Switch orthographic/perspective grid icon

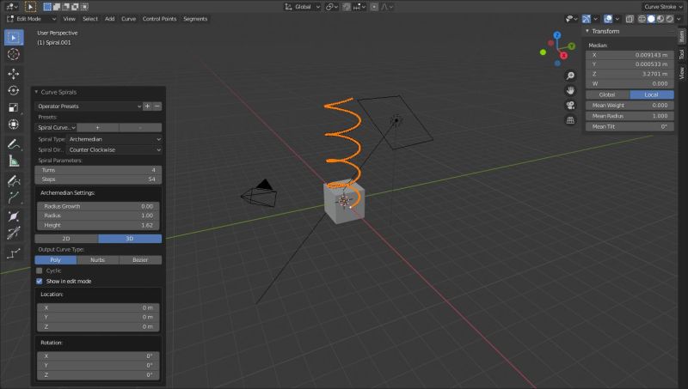(x=570, y=120)
